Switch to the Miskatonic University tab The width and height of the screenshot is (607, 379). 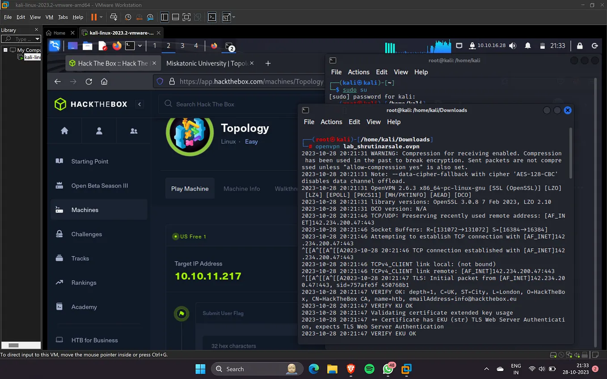(x=207, y=63)
